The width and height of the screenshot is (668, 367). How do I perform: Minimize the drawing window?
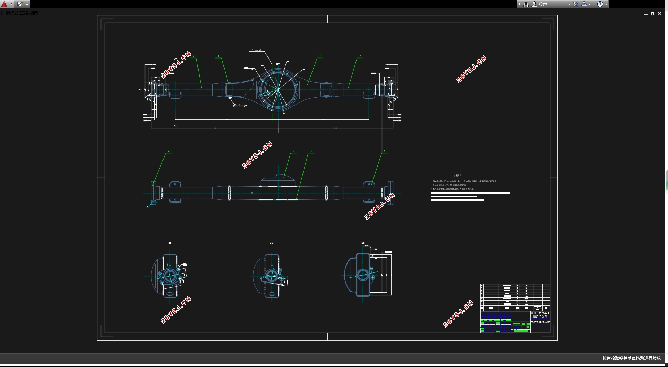[646, 14]
